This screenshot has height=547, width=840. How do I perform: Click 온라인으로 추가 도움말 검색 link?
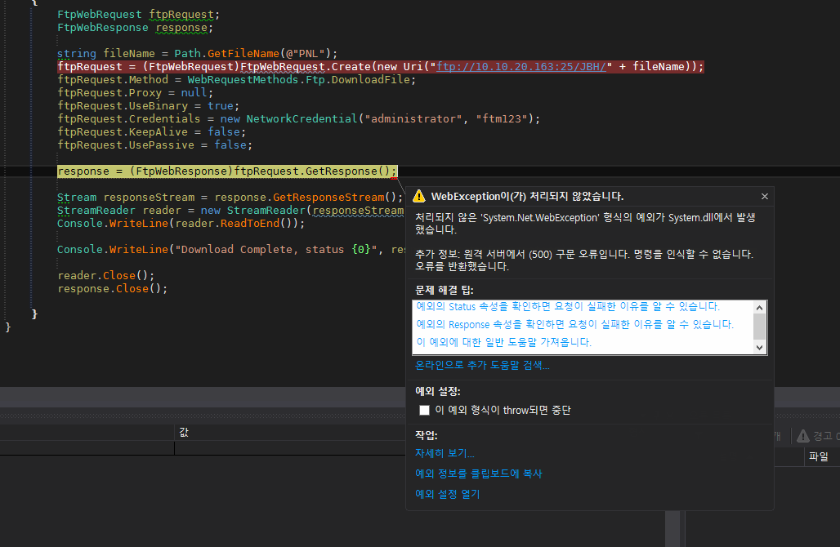[x=482, y=365]
